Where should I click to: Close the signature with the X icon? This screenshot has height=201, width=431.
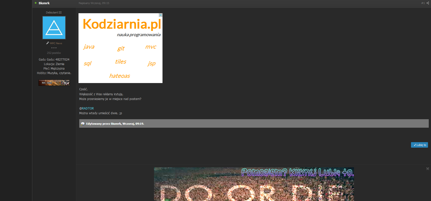point(428,169)
